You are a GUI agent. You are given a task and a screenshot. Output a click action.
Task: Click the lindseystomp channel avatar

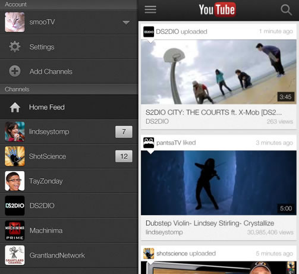(x=15, y=131)
